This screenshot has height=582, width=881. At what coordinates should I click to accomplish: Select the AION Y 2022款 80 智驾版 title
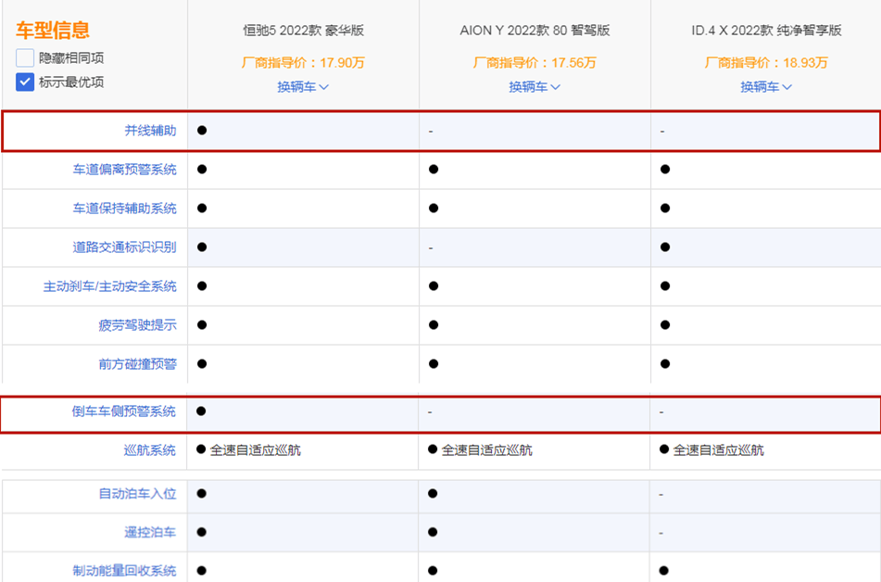(535, 31)
